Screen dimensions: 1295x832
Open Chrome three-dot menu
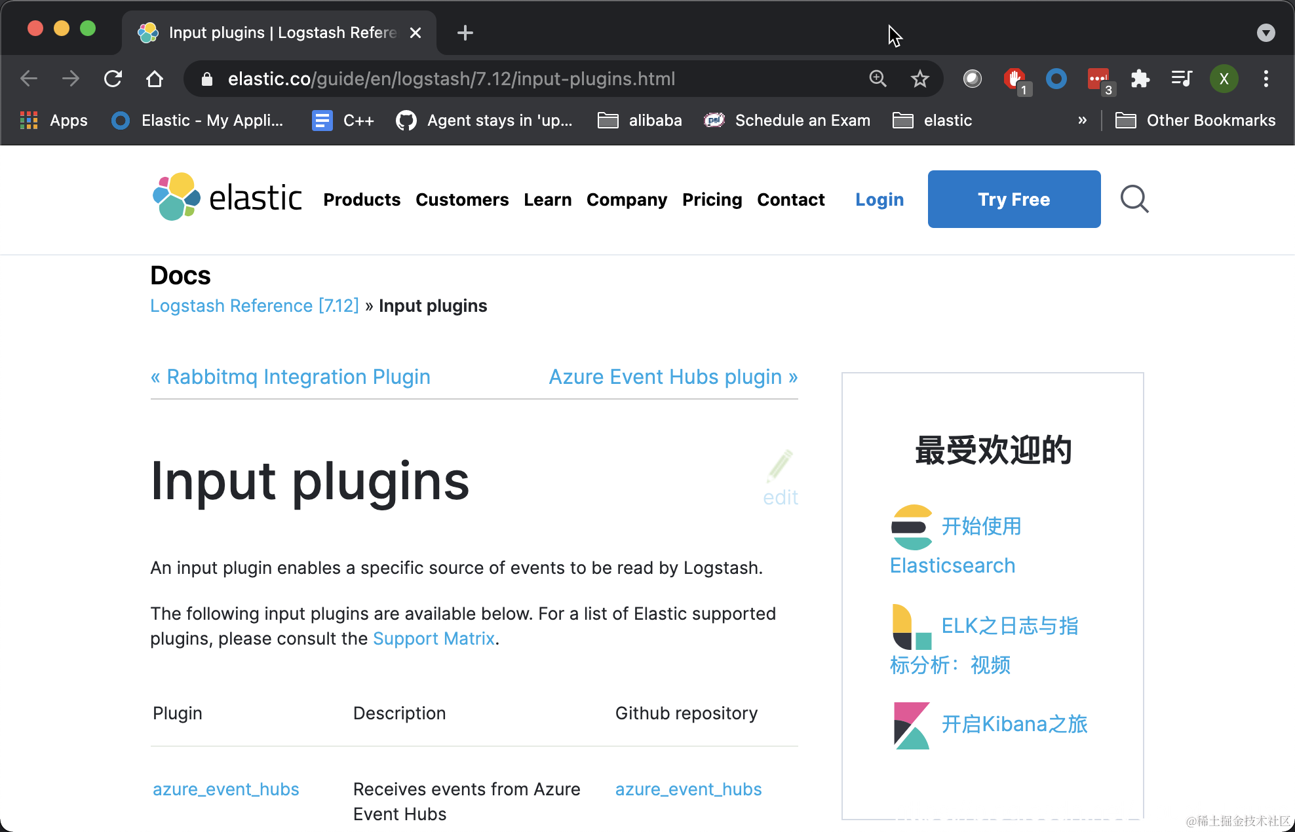[1266, 79]
